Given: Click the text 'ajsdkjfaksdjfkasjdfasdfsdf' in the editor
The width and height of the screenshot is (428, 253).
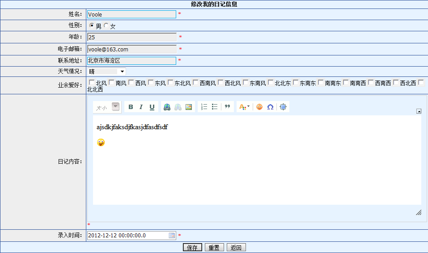Looking at the screenshot, I should click(132, 127).
